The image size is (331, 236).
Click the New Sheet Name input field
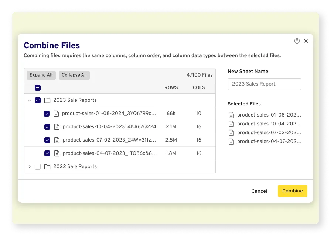tap(264, 84)
